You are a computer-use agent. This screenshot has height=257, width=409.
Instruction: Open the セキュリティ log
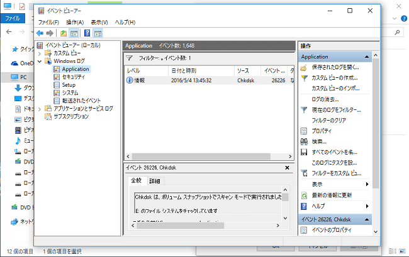coord(73,77)
